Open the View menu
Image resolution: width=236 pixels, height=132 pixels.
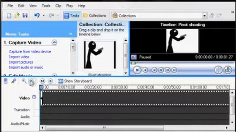click(33, 6)
